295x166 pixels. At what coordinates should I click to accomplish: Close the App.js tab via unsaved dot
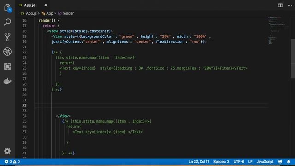click(x=46, y=5)
